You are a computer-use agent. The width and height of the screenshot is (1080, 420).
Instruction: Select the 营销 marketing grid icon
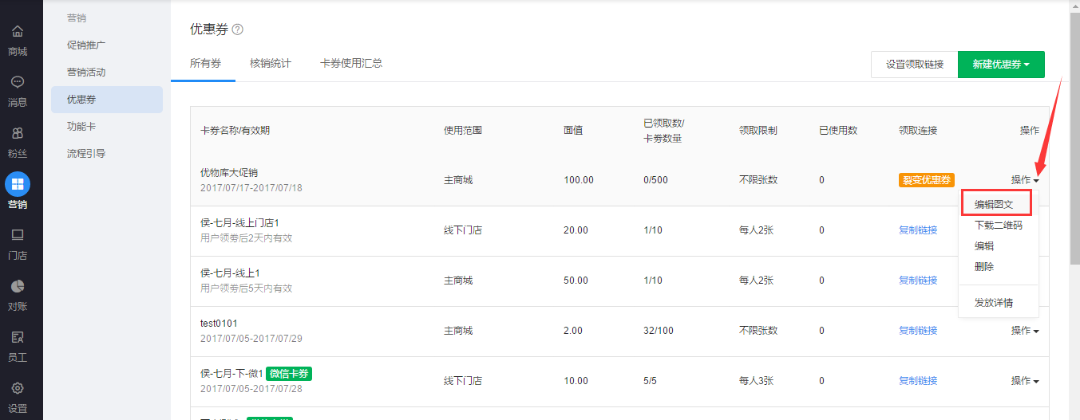[x=17, y=184]
